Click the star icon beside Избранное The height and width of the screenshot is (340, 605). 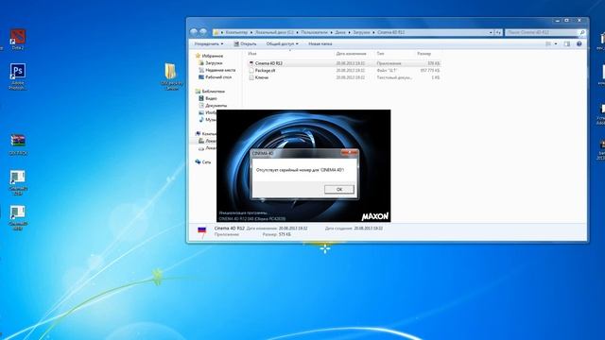[198, 56]
